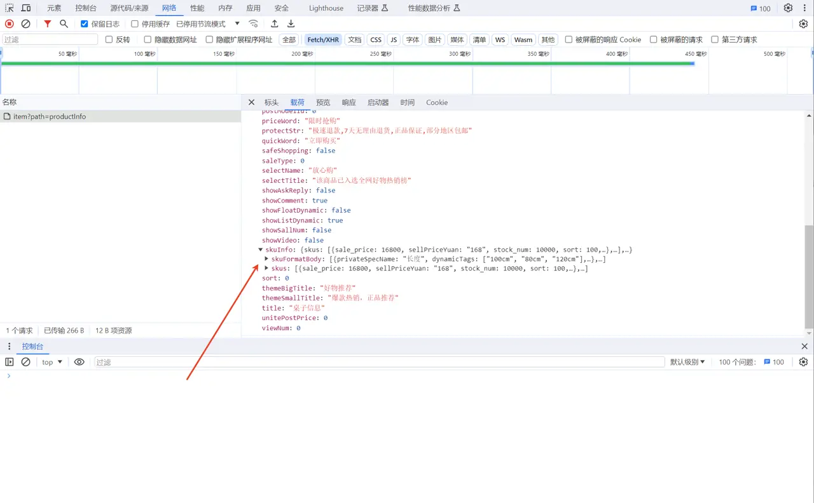This screenshot has height=503, width=814.
Task: Open DevTools more options menu
Action: coord(804,8)
